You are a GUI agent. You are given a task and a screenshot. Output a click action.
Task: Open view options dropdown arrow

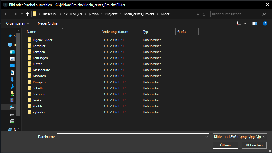tap(245, 23)
